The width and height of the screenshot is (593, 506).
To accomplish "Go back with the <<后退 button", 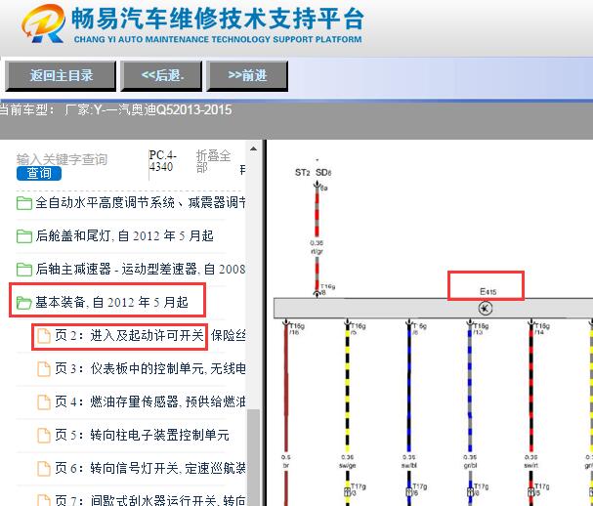I will point(161,75).
